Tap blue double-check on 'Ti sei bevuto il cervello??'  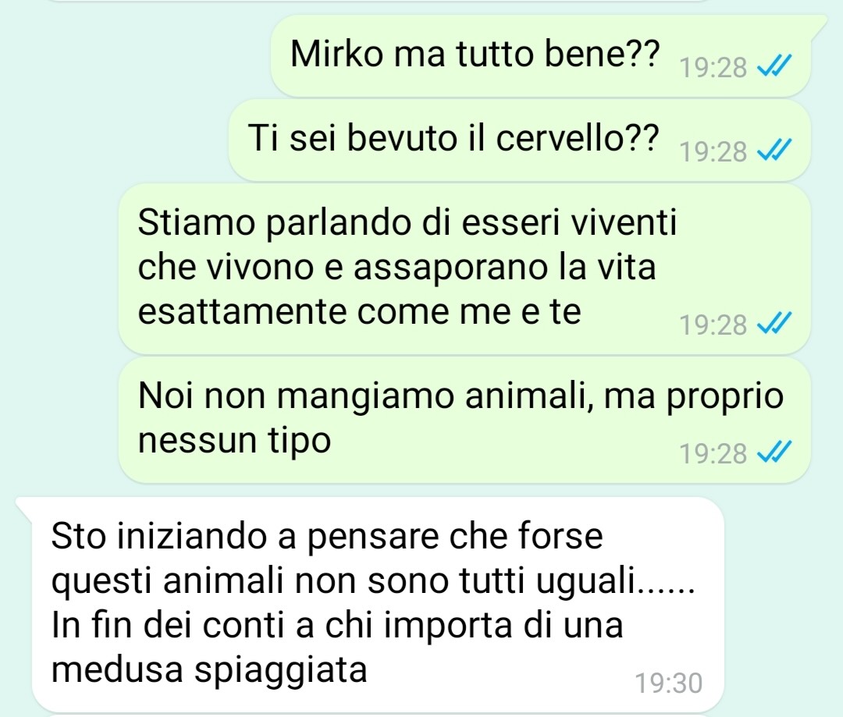coord(774,151)
